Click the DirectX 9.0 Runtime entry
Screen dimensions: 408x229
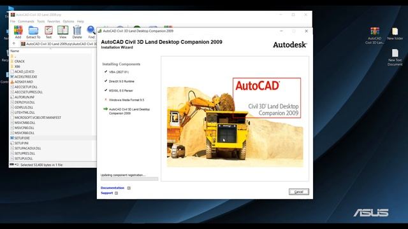(122, 81)
